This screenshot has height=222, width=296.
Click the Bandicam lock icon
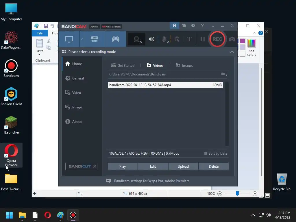174,25
